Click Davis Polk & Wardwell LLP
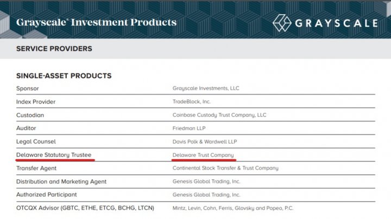The width and height of the screenshot is (391, 219). click(x=205, y=142)
